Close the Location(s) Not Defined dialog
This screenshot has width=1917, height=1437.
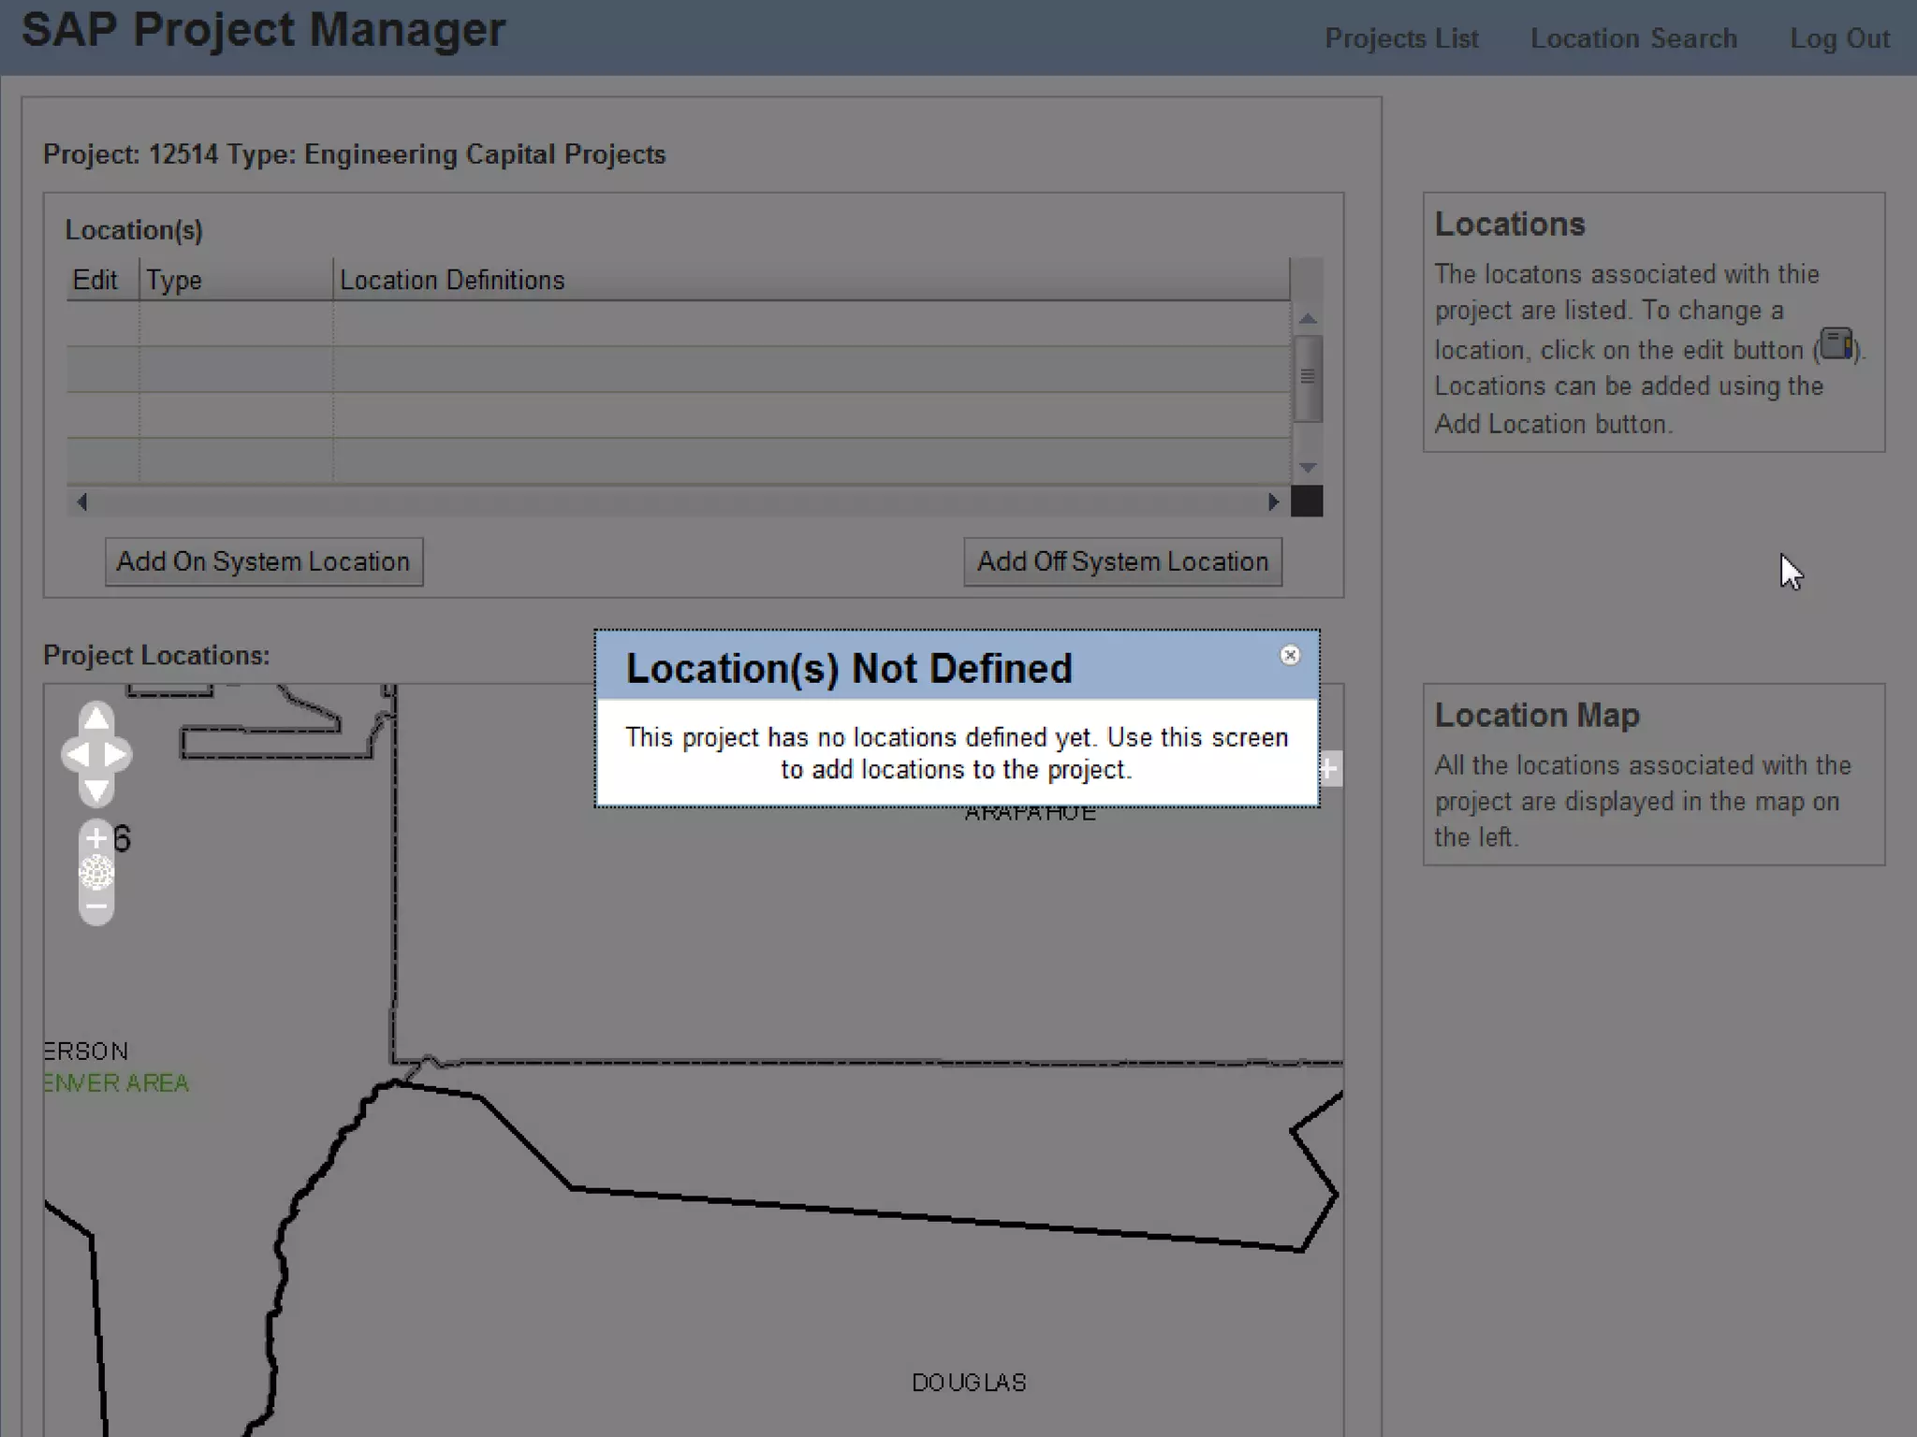(x=1290, y=655)
